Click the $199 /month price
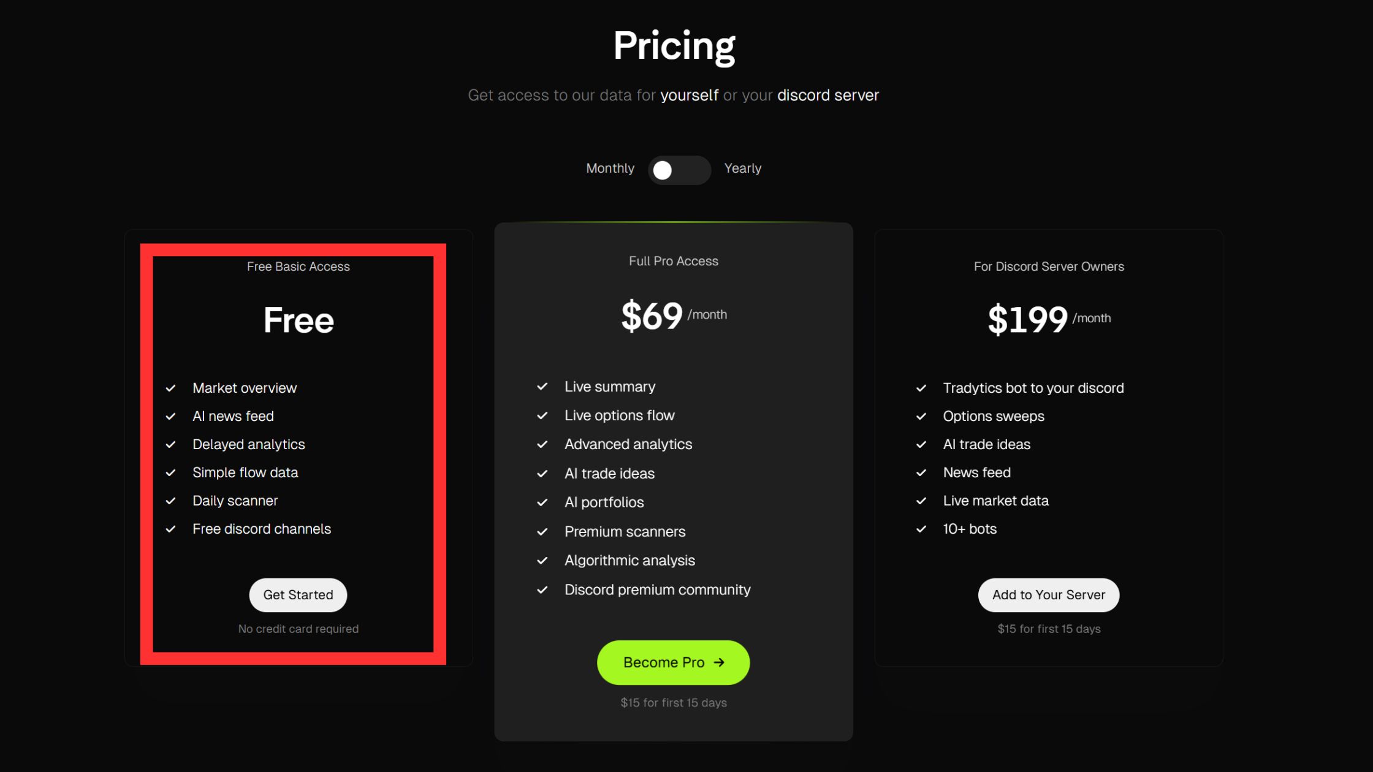This screenshot has width=1373, height=772. 1049,319
